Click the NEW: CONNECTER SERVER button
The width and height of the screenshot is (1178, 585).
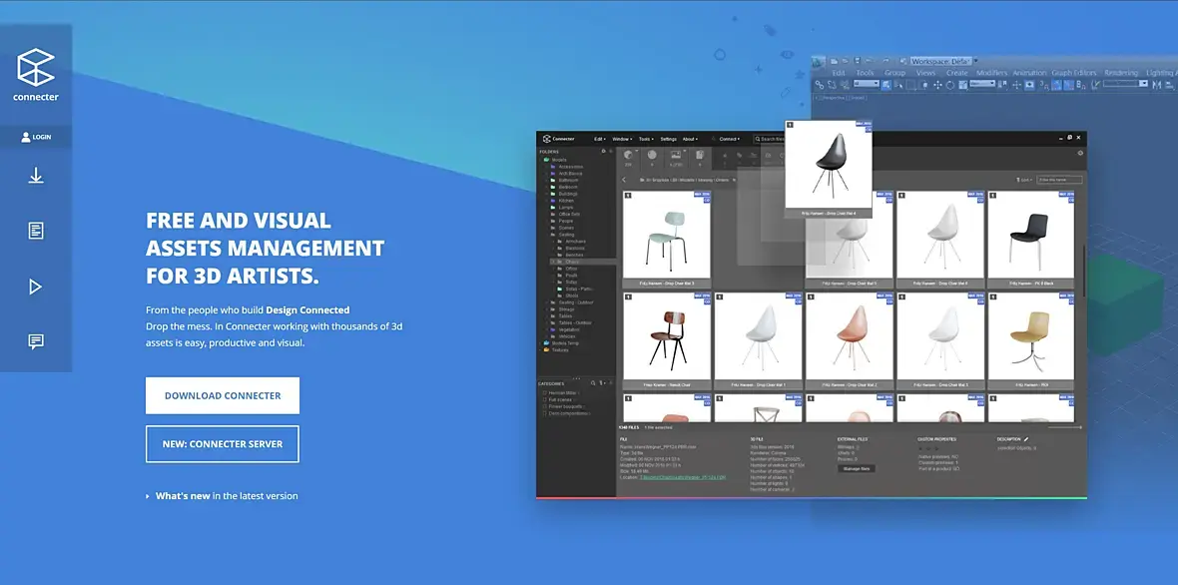click(x=223, y=444)
